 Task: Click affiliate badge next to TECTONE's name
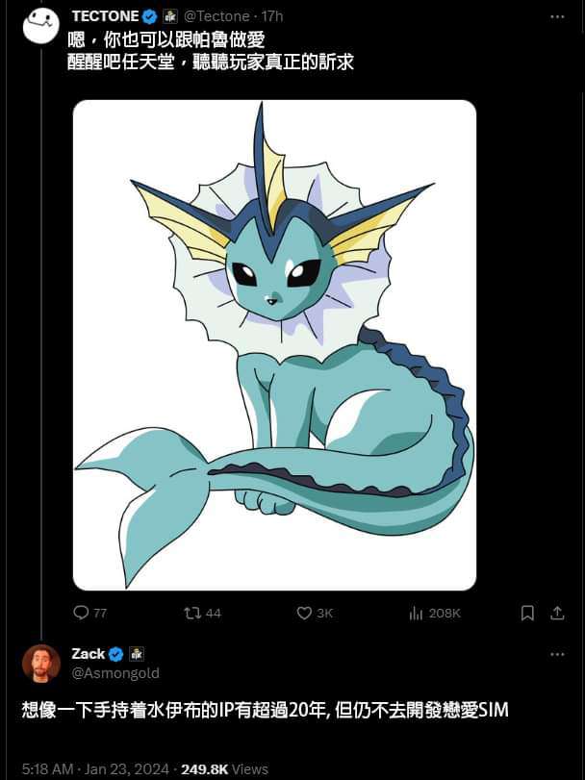[169, 16]
